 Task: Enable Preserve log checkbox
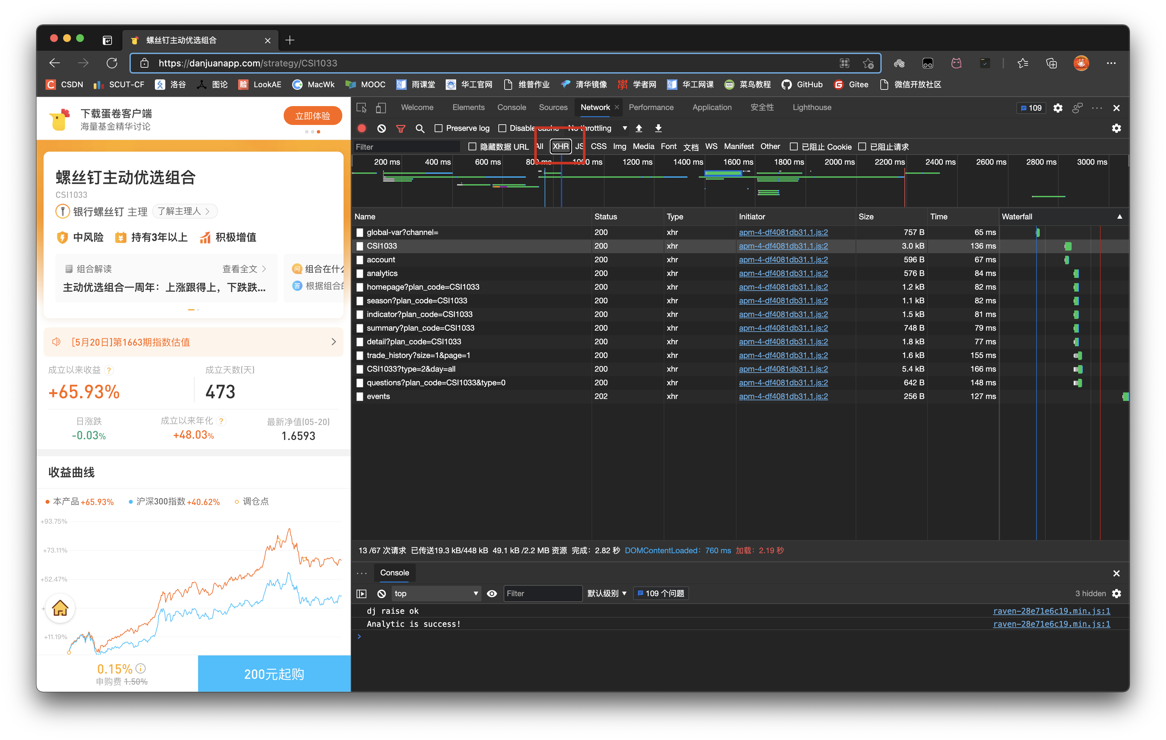pos(439,128)
